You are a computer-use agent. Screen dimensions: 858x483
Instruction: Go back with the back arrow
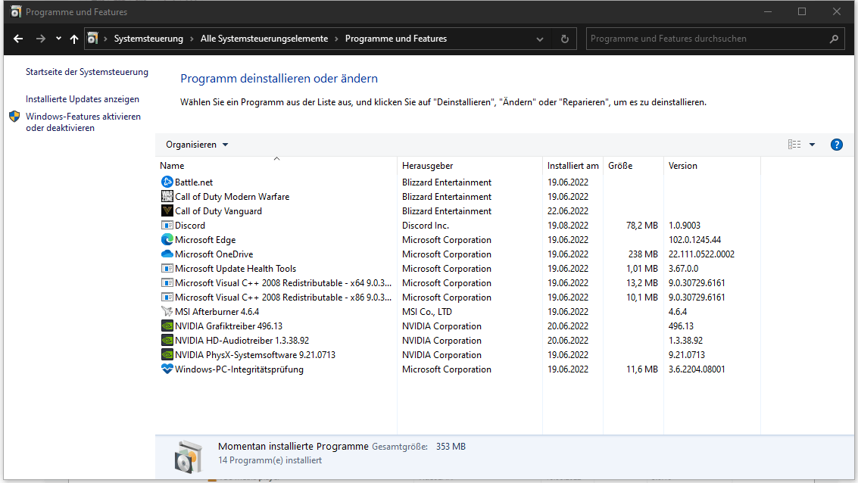[x=18, y=39]
